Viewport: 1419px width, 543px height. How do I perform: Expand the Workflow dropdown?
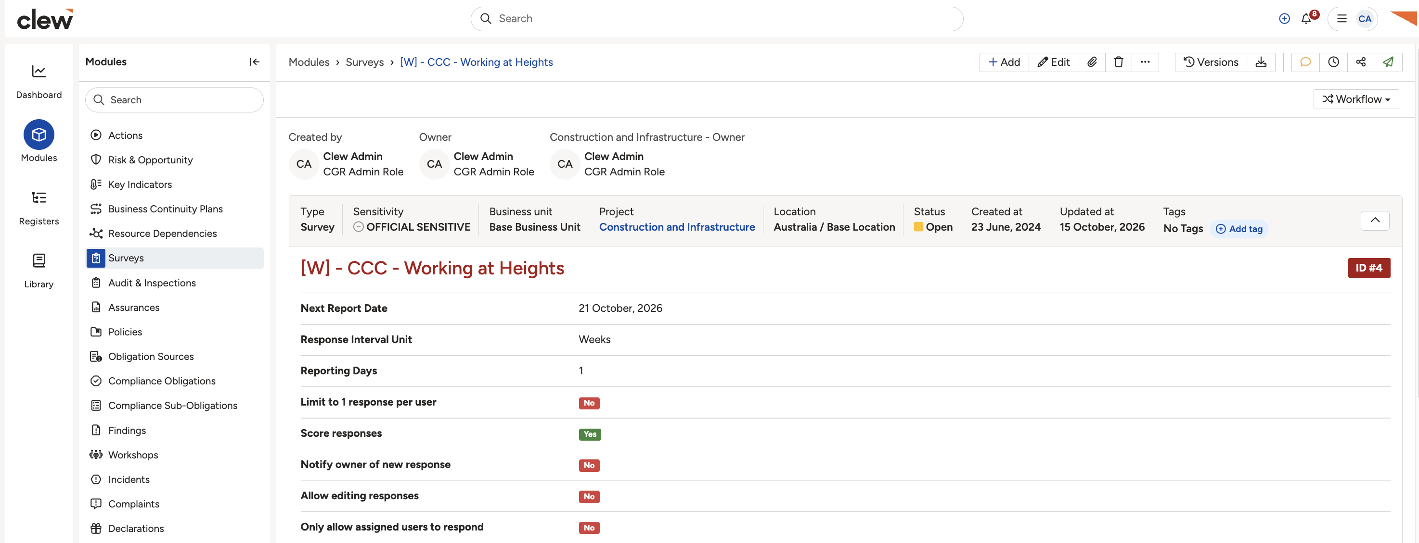(x=1355, y=99)
